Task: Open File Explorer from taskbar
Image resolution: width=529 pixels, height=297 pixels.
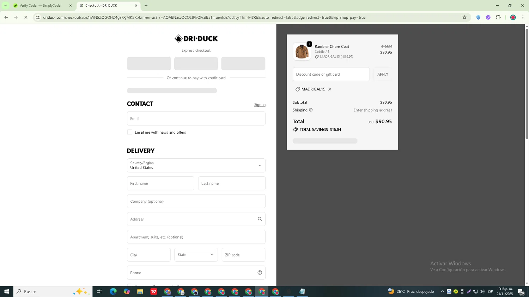Action: (140, 291)
